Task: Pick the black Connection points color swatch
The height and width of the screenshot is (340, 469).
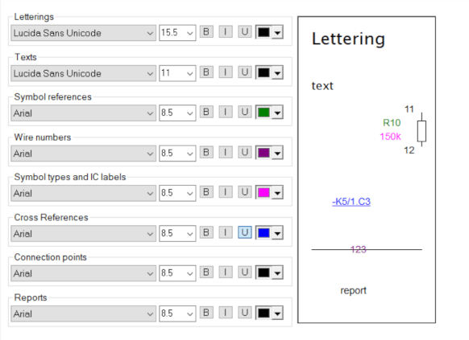Action: (x=264, y=273)
